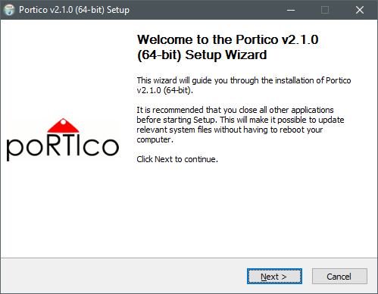The image size is (378, 294).
Task: Click the 'Welcome to the Portico v2.1.0' heading
Action: [x=227, y=47]
